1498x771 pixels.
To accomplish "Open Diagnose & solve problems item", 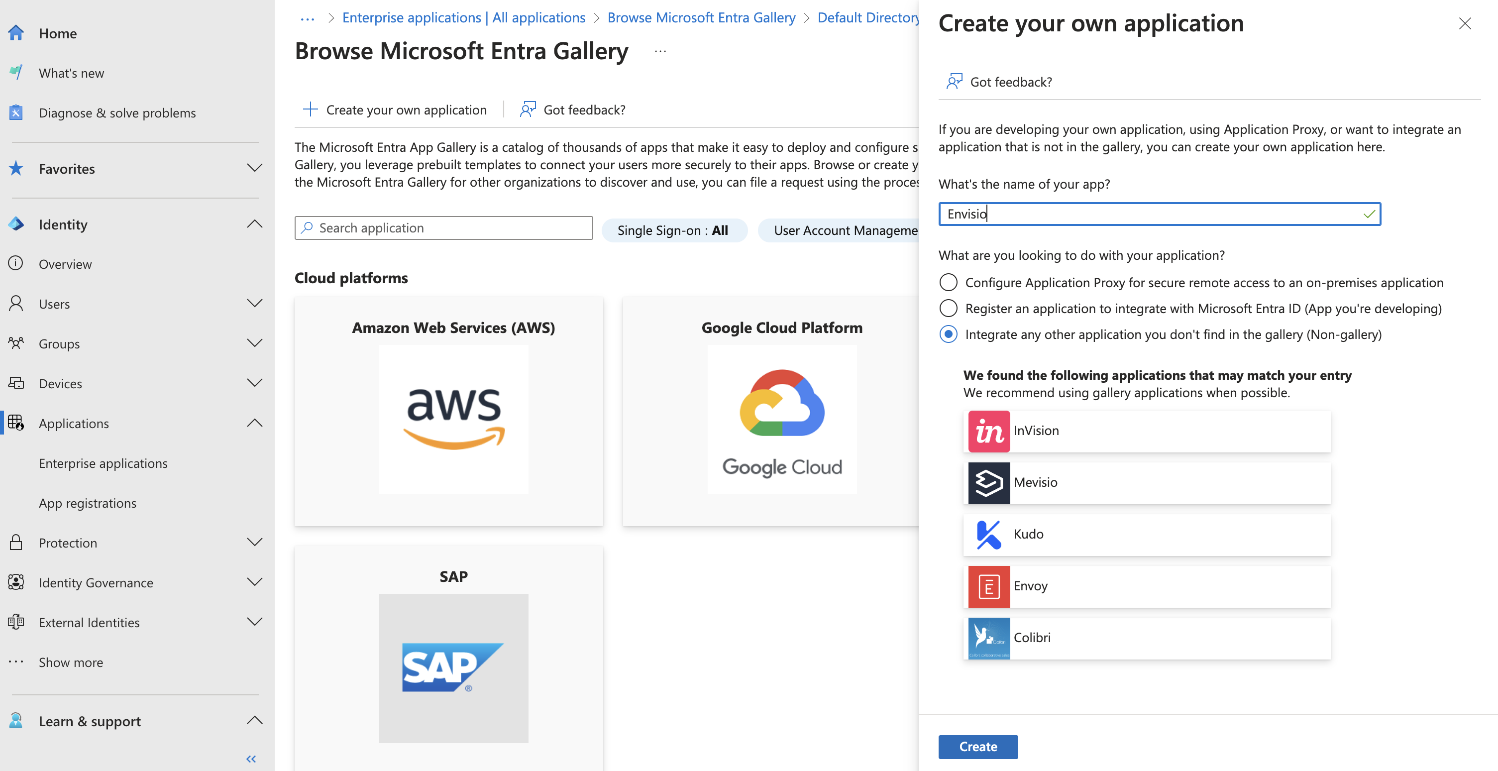I will coord(117,113).
